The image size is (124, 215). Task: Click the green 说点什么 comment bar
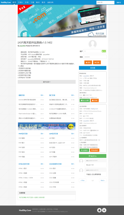[x=92, y=156]
